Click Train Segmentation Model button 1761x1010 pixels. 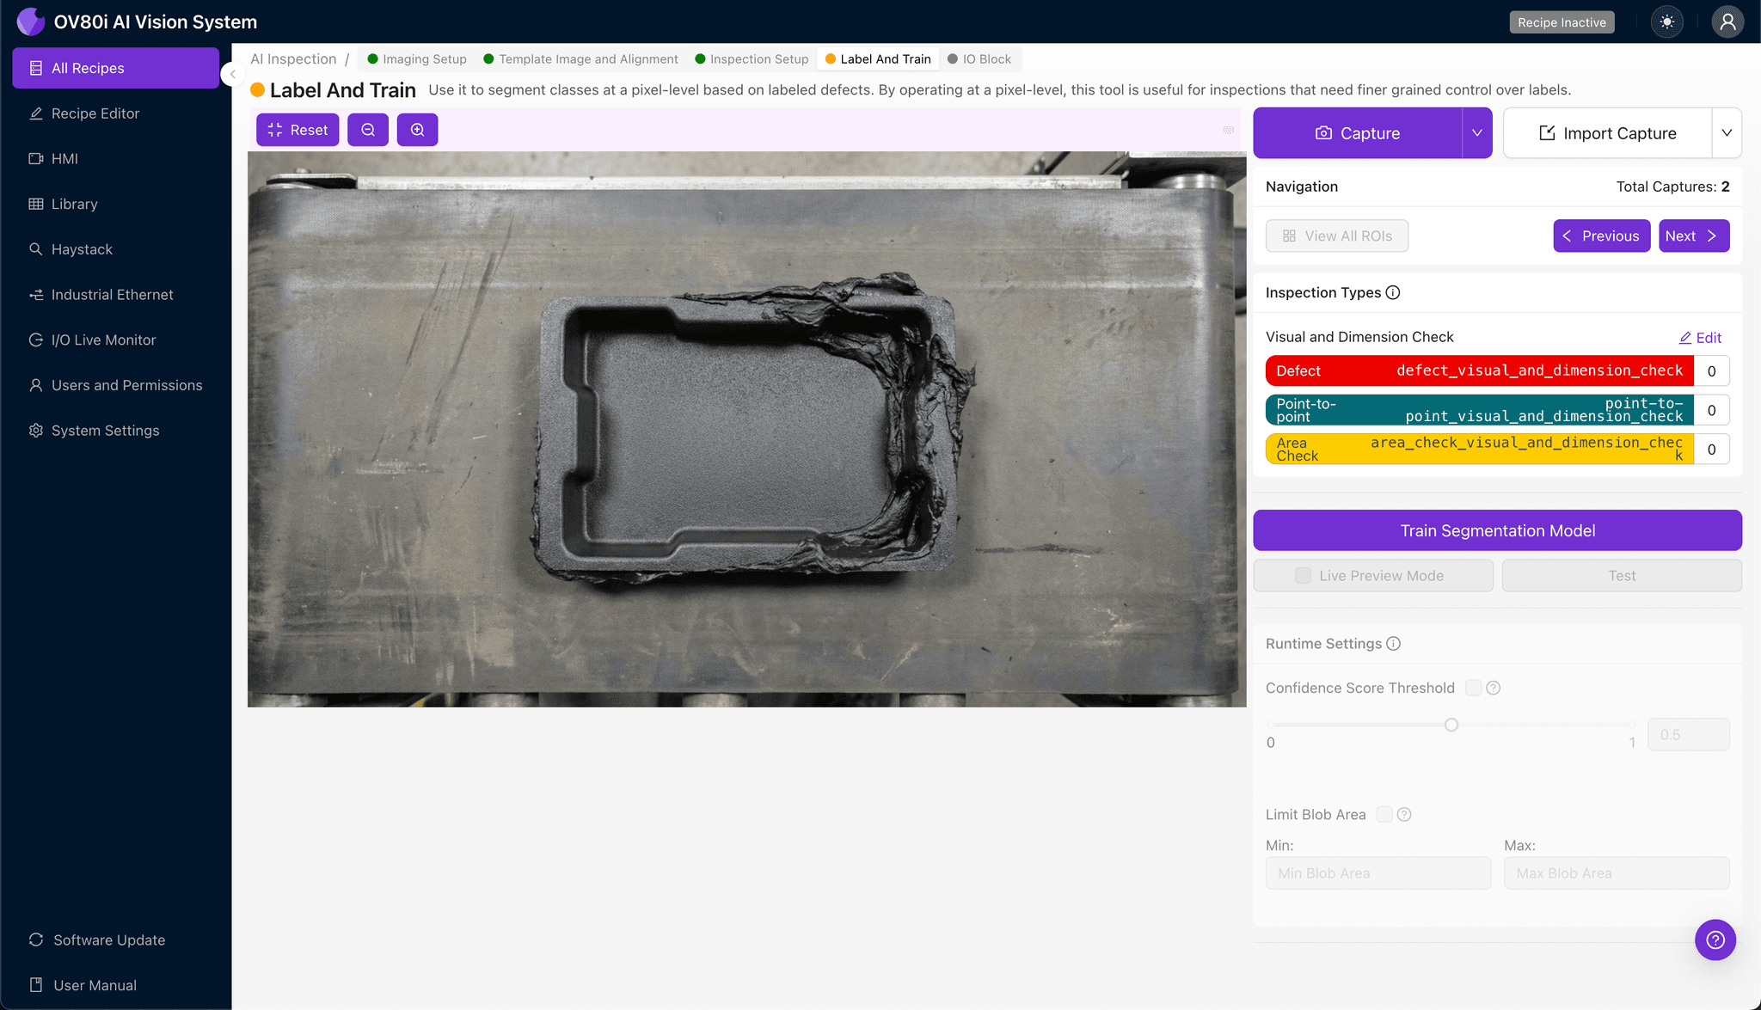[x=1497, y=530]
